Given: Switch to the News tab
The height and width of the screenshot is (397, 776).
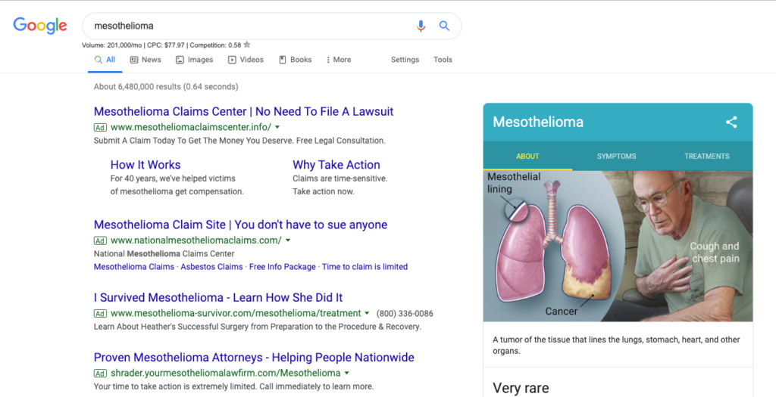Looking at the screenshot, I should [x=145, y=60].
